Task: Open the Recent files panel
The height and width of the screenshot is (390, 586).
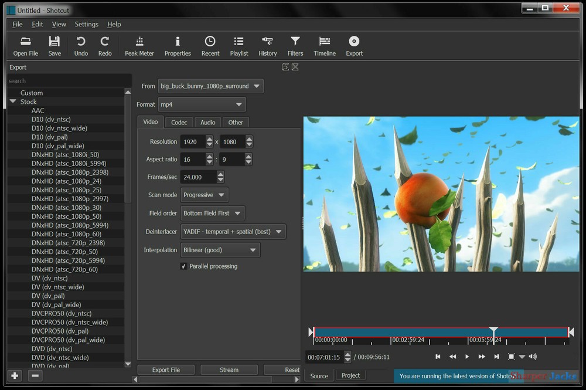Action: pyautogui.click(x=210, y=44)
